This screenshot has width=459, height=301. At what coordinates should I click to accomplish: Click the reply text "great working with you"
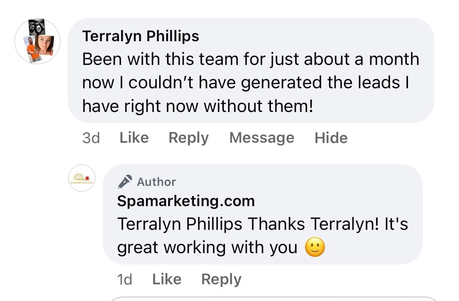point(207,247)
